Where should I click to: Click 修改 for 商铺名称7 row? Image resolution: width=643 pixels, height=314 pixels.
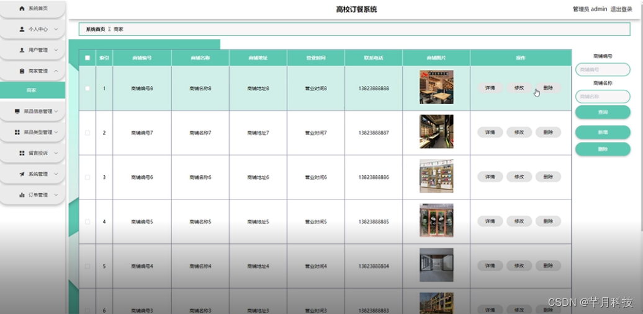(x=519, y=133)
